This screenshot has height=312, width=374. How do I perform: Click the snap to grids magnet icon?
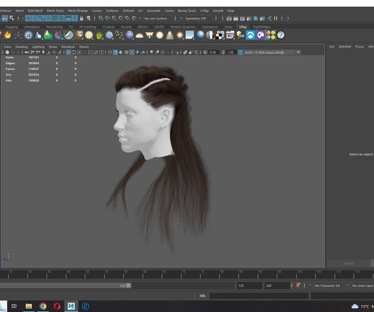(100, 18)
